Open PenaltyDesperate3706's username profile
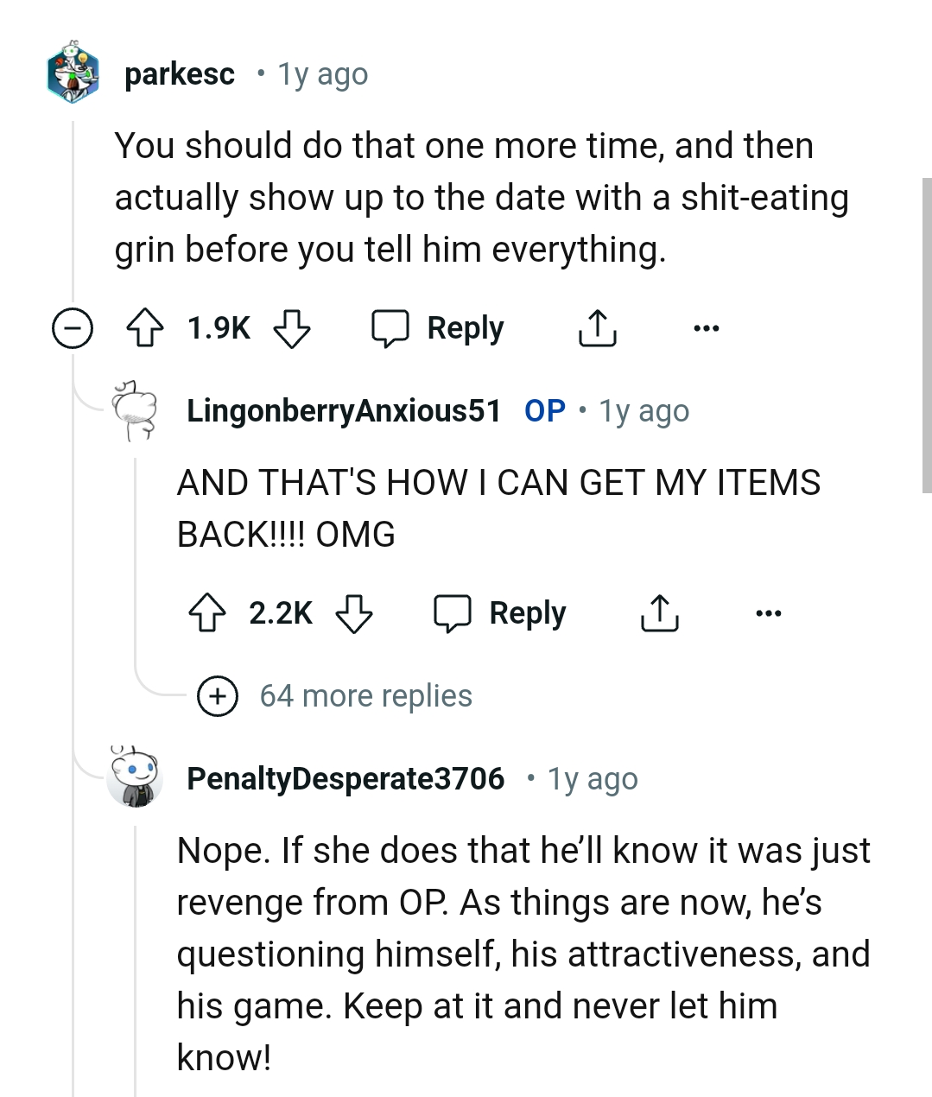 coord(346,778)
